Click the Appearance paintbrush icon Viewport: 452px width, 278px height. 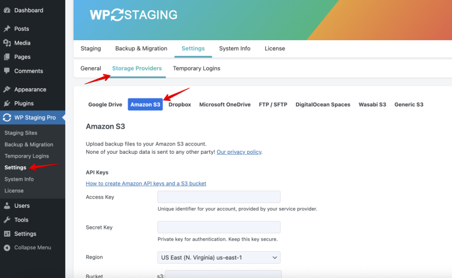coord(7,89)
